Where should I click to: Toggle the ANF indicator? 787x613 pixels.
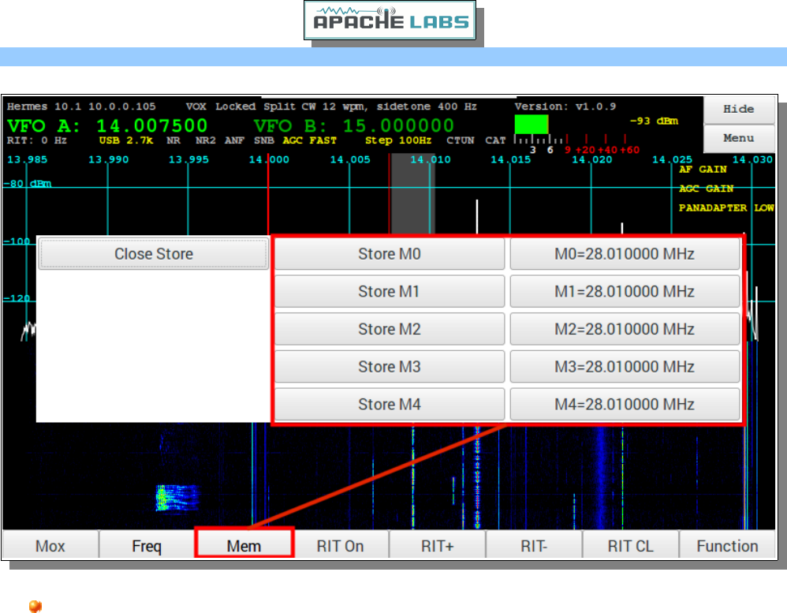click(234, 140)
